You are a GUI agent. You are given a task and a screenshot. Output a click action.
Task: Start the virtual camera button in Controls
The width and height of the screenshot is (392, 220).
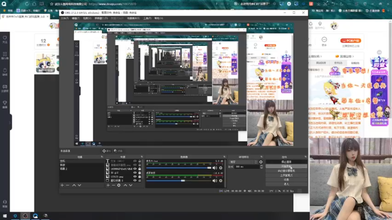click(x=286, y=171)
